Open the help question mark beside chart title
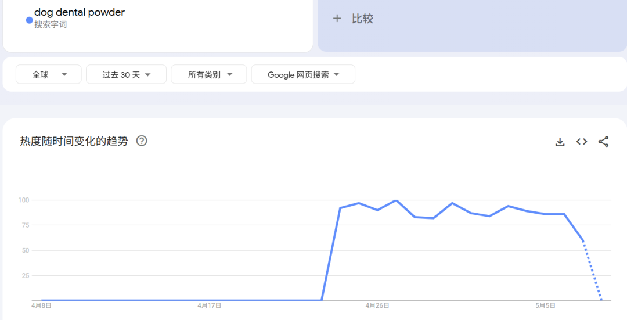The image size is (627, 320). 142,141
